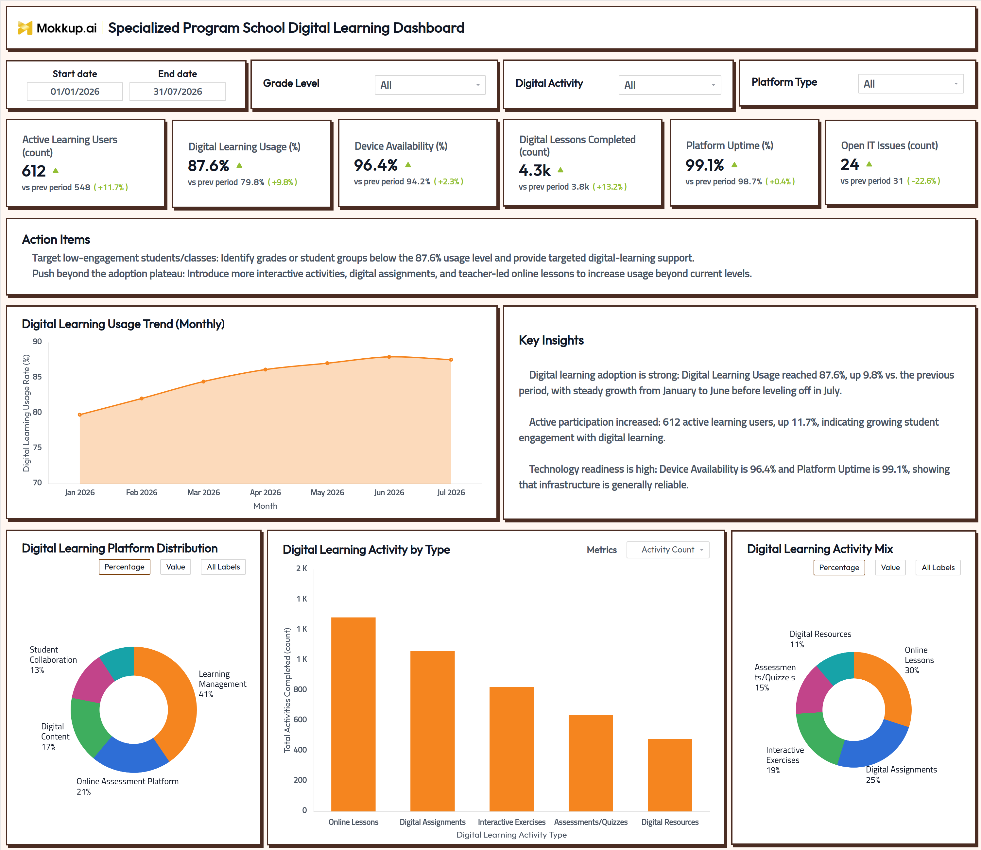Select All Labels in Activity Mix

click(x=938, y=567)
